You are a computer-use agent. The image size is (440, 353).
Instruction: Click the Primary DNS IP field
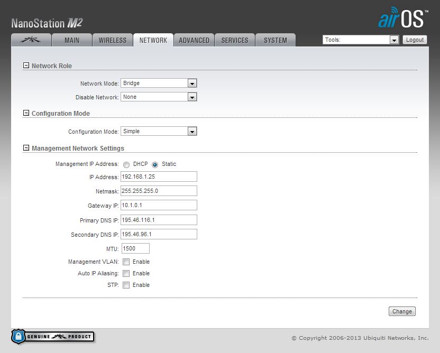point(159,220)
